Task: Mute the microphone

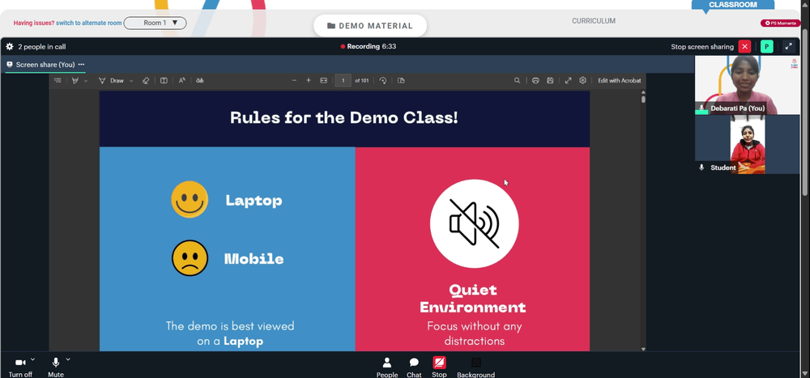Action: pyautogui.click(x=56, y=367)
